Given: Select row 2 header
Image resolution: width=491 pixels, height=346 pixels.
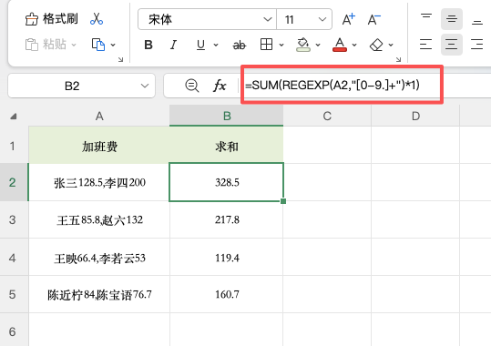Looking at the screenshot, I should [12, 182].
